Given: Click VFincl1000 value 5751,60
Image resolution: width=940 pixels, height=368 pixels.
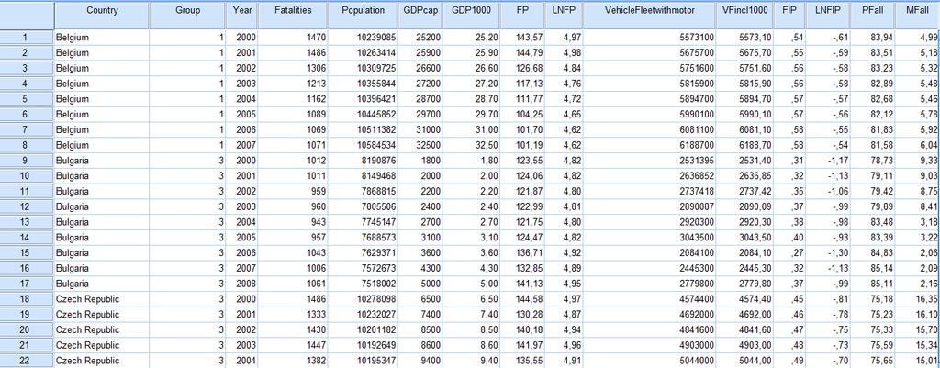Looking at the screenshot, I should (x=744, y=68).
